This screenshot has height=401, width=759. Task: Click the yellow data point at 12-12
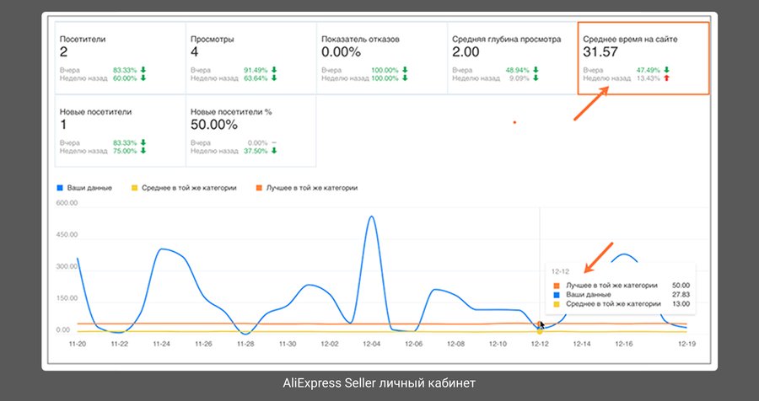pyautogui.click(x=539, y=331)
